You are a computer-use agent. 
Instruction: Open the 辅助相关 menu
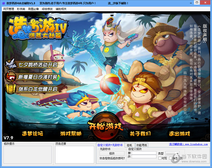[x=61, y=9]
